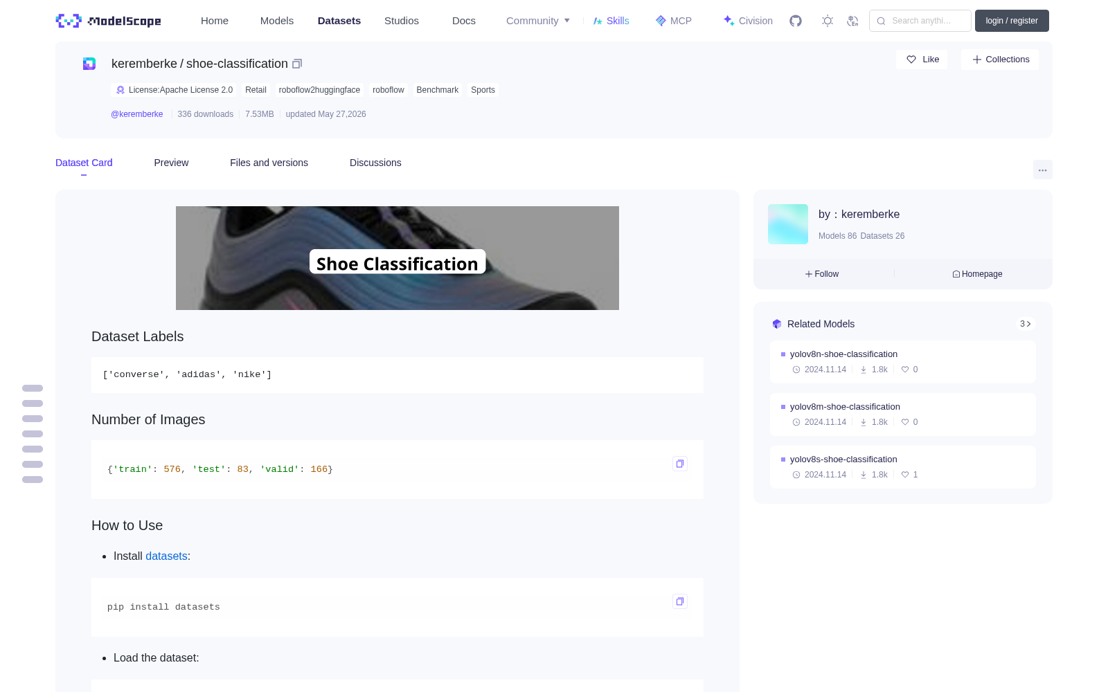The height and width of the screenshot is (692, 1108).
Task: Click the Benchmark tag
Action: [438, 90]
